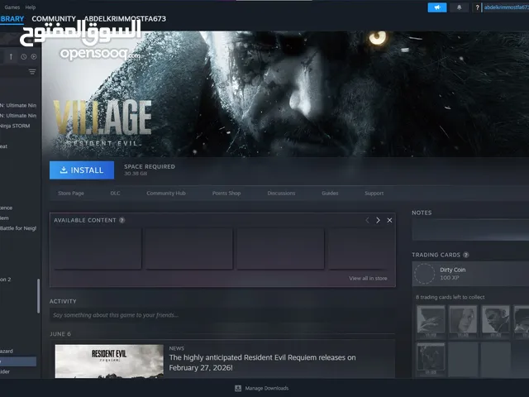Click the 'JUNE 6' date heading

click(x=60, y=334)
